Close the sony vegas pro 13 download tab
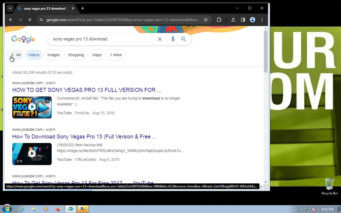The image size is (341, 213). 73,8
